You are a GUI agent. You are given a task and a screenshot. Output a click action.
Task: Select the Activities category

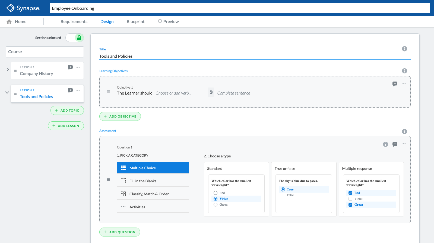[153, 207]
